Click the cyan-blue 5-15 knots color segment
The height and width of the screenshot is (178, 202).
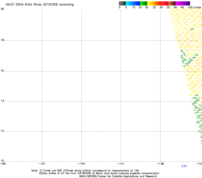(x=133, y=3)
